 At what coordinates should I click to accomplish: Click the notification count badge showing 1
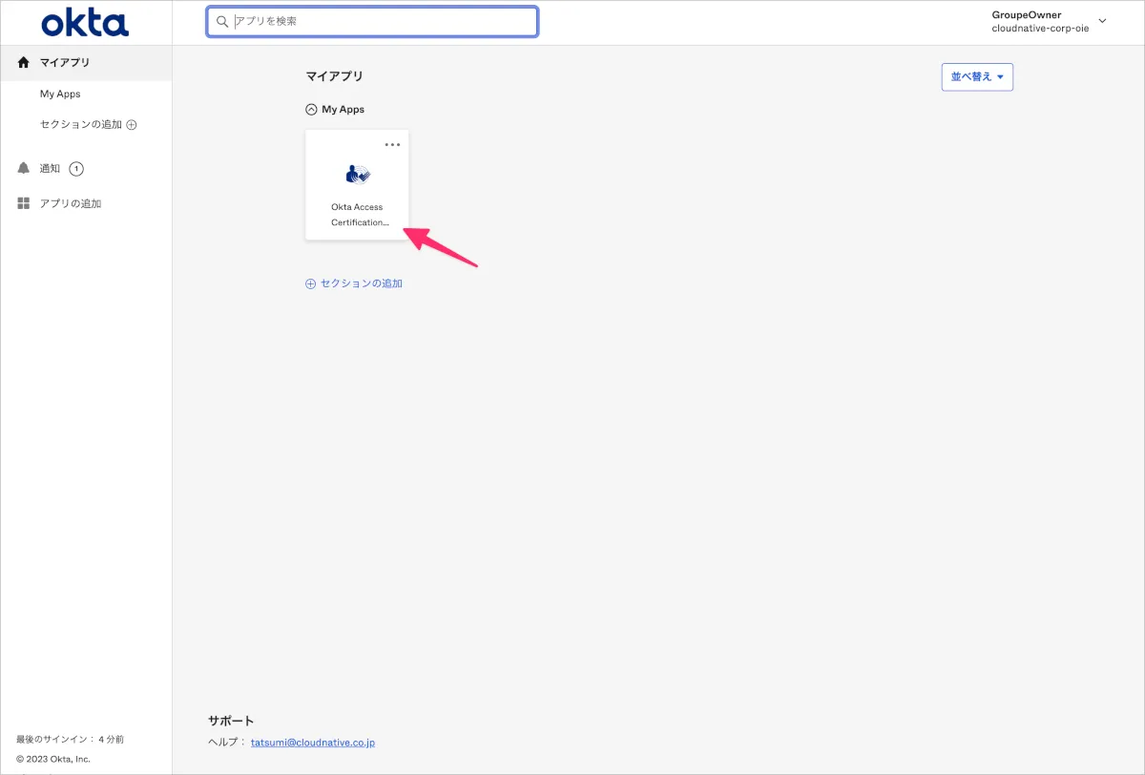point(76,169)
